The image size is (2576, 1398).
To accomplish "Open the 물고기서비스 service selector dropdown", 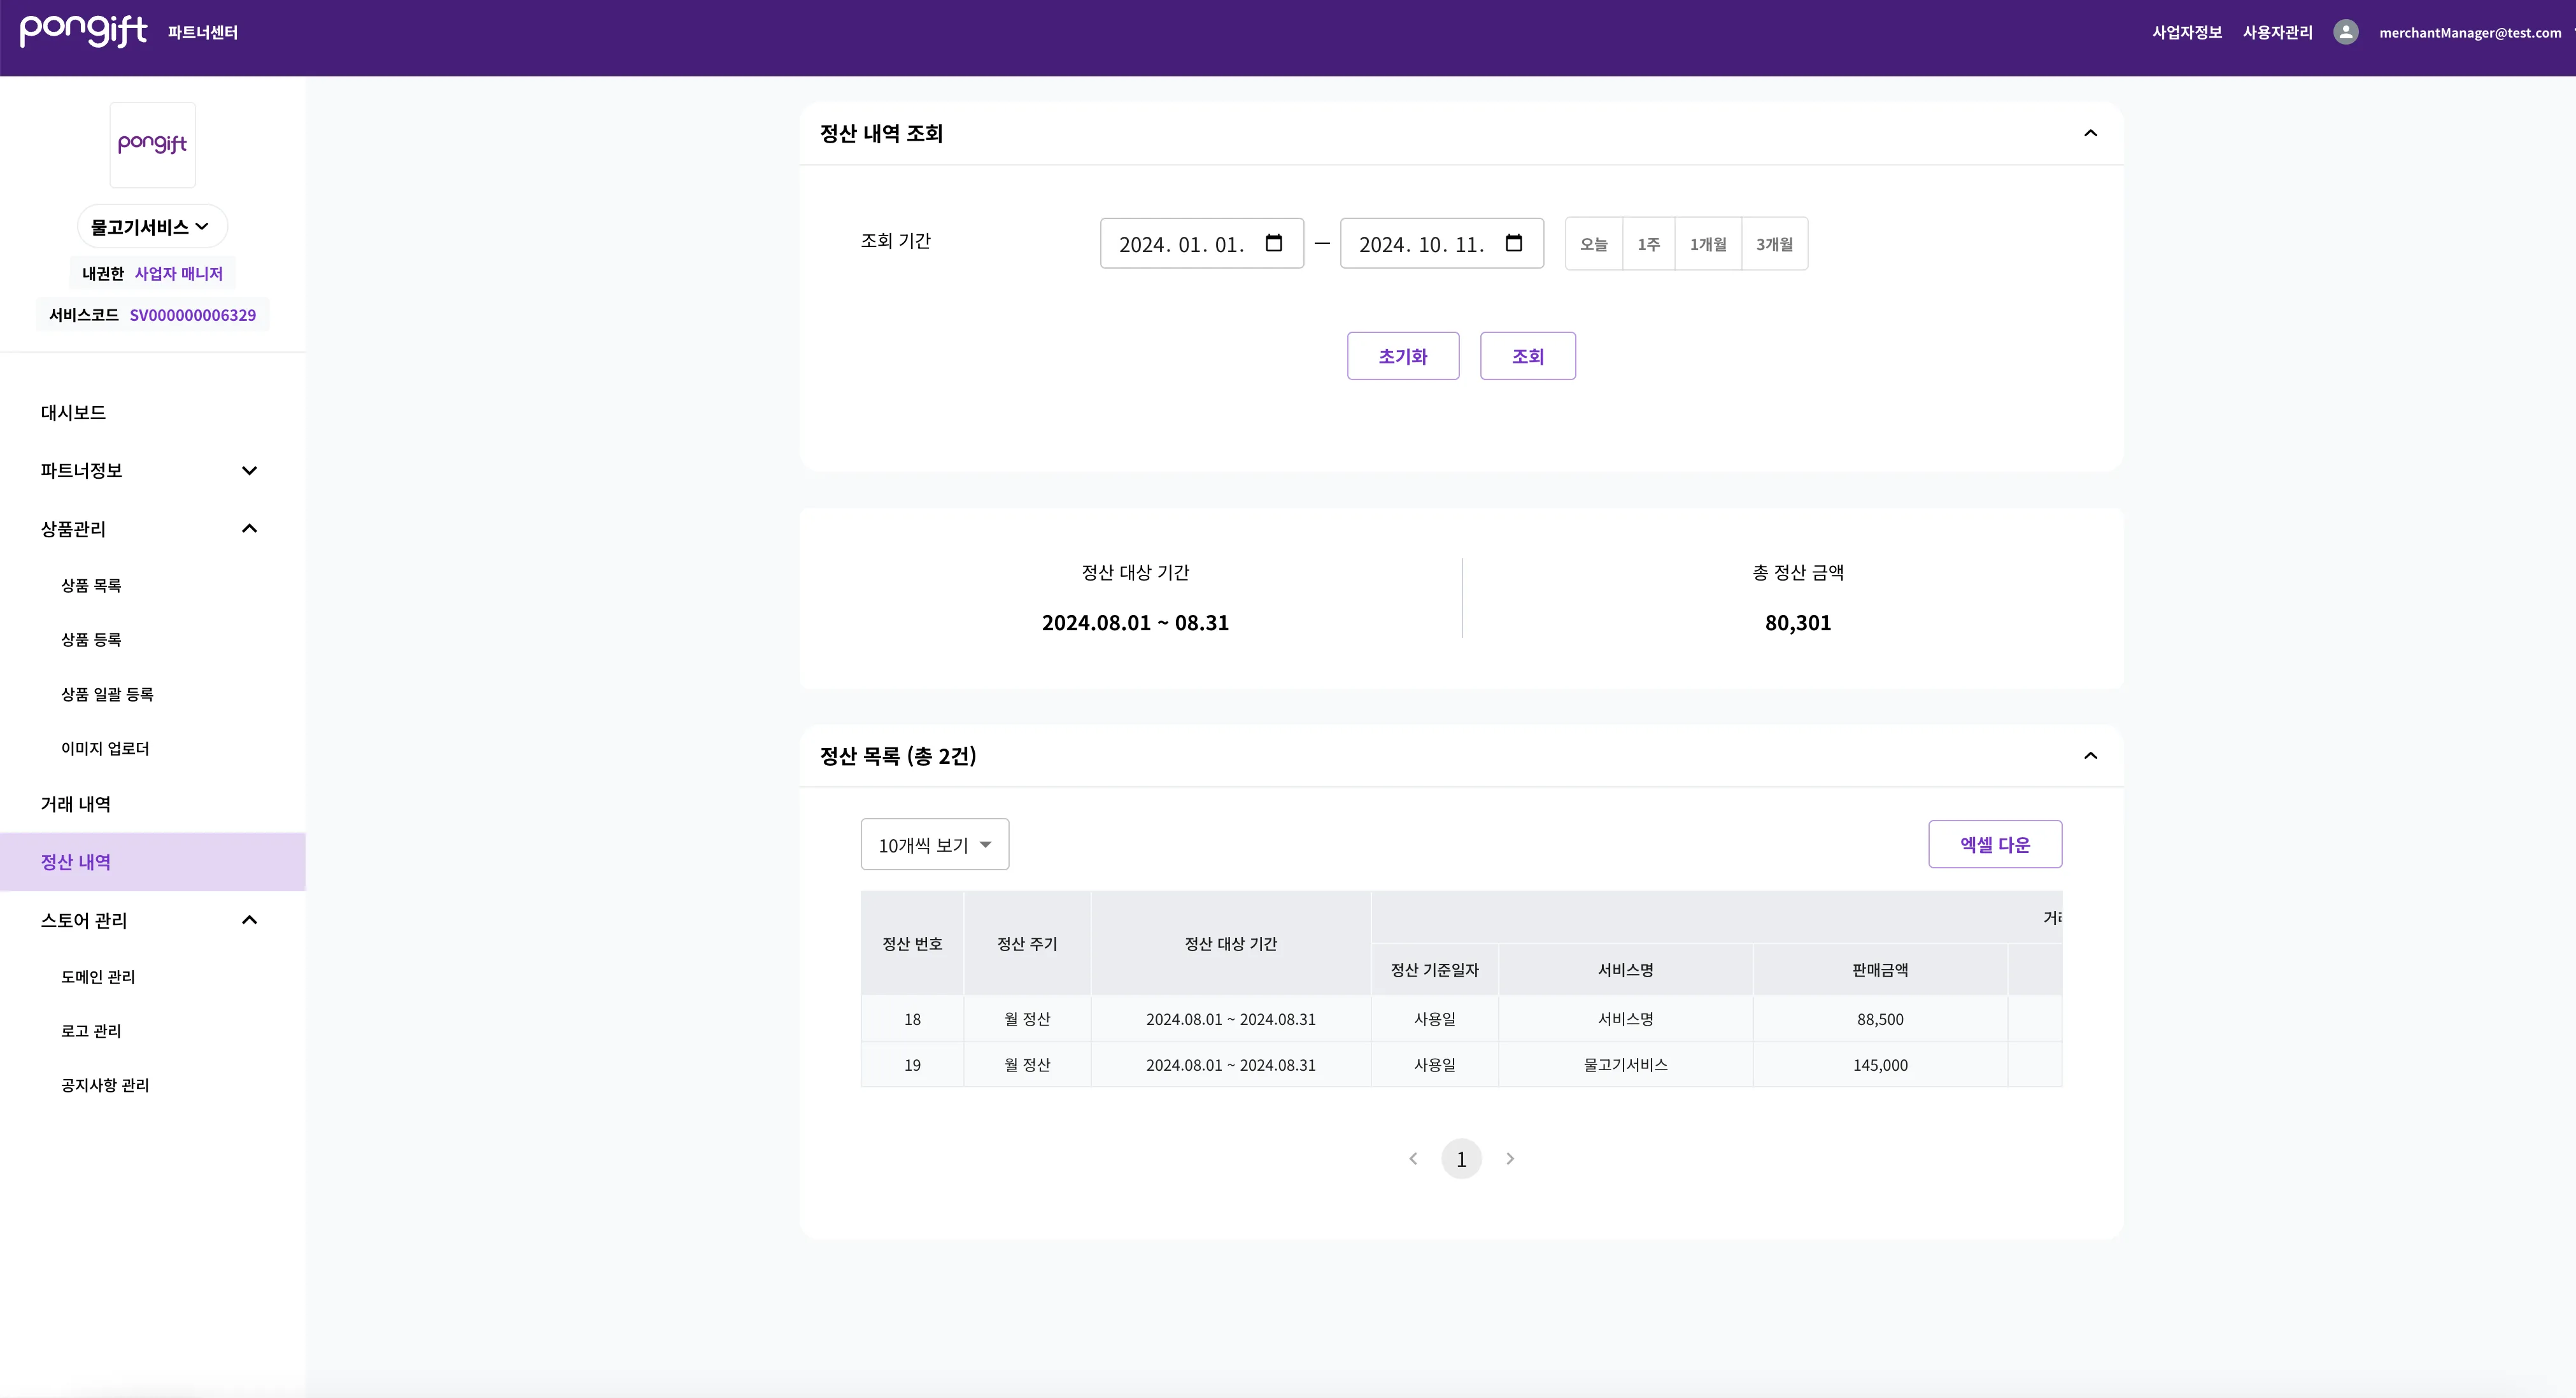I will pos(152,227).
